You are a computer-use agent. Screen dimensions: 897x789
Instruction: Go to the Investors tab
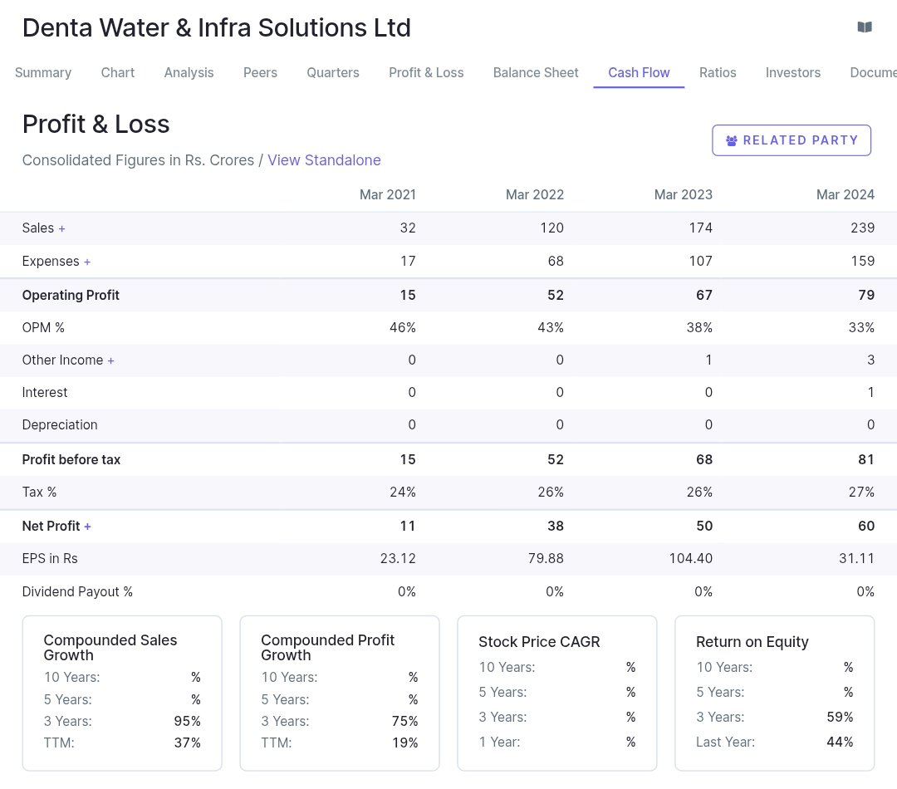[x=793, y=72]
